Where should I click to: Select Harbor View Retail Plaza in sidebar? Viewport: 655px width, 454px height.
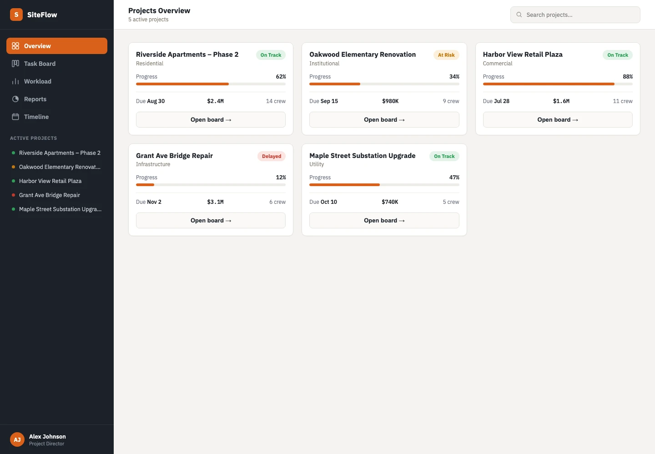pyautogui.click(x=57, y=181)
